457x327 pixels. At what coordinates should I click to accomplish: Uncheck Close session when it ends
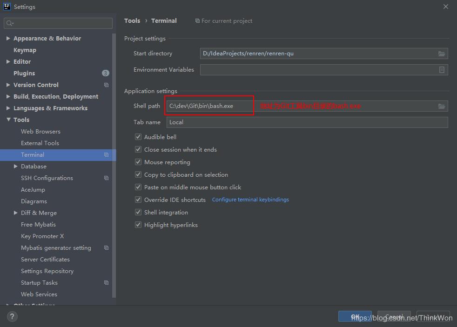point(138,150)
